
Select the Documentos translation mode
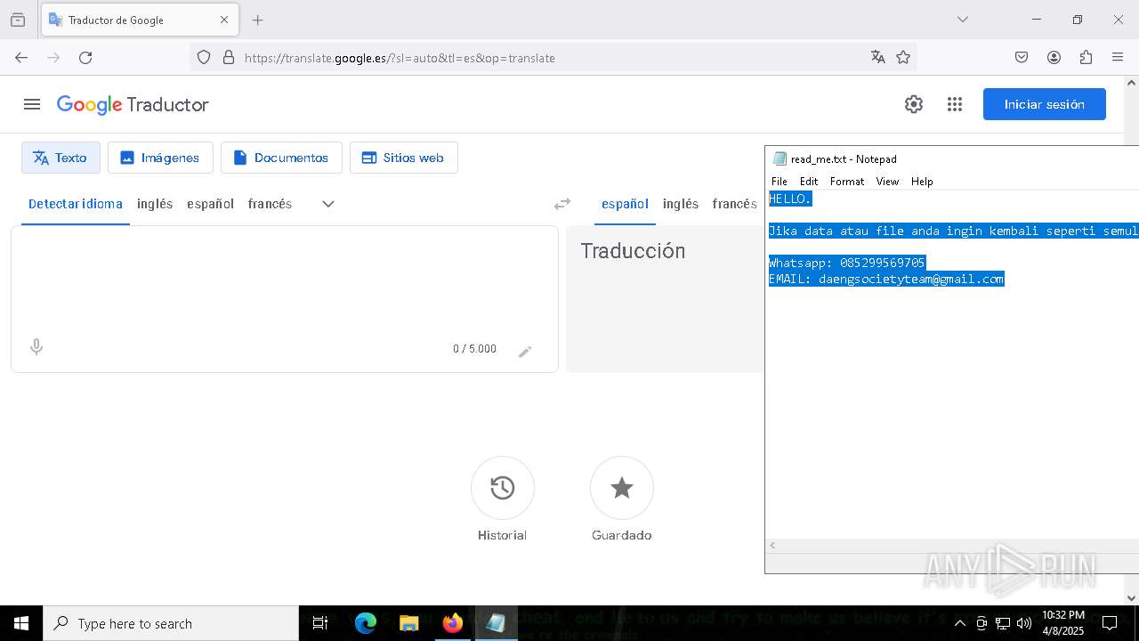[x=281, y=158]
